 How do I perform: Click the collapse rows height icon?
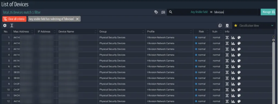click(x=12, y=25)
